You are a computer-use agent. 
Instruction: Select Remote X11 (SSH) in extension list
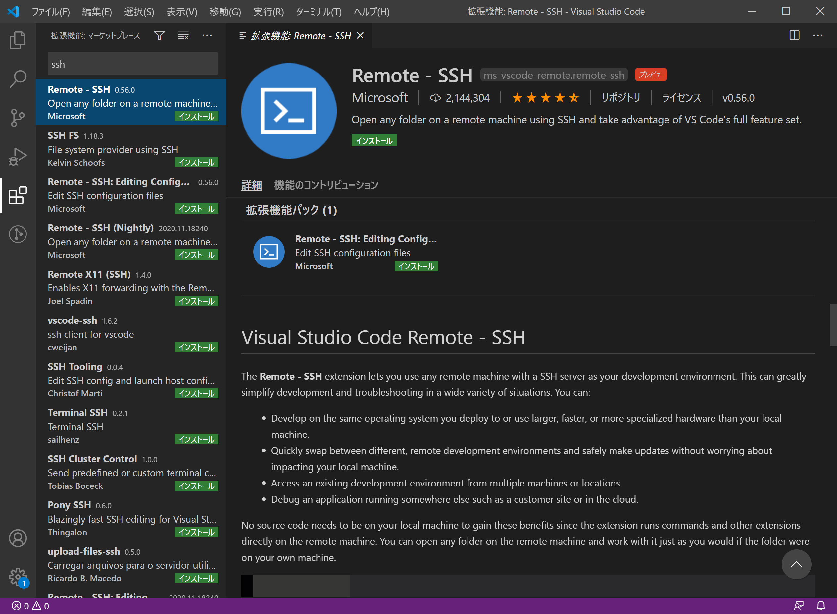point(131,287)
